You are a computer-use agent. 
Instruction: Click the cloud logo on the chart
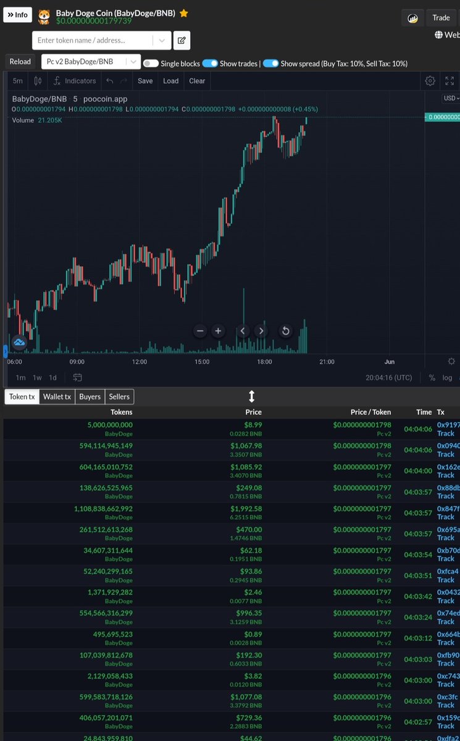(19, 342)
